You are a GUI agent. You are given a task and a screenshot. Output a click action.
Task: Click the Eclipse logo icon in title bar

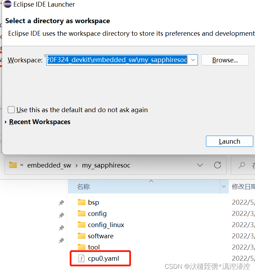(x=7, y=4)
